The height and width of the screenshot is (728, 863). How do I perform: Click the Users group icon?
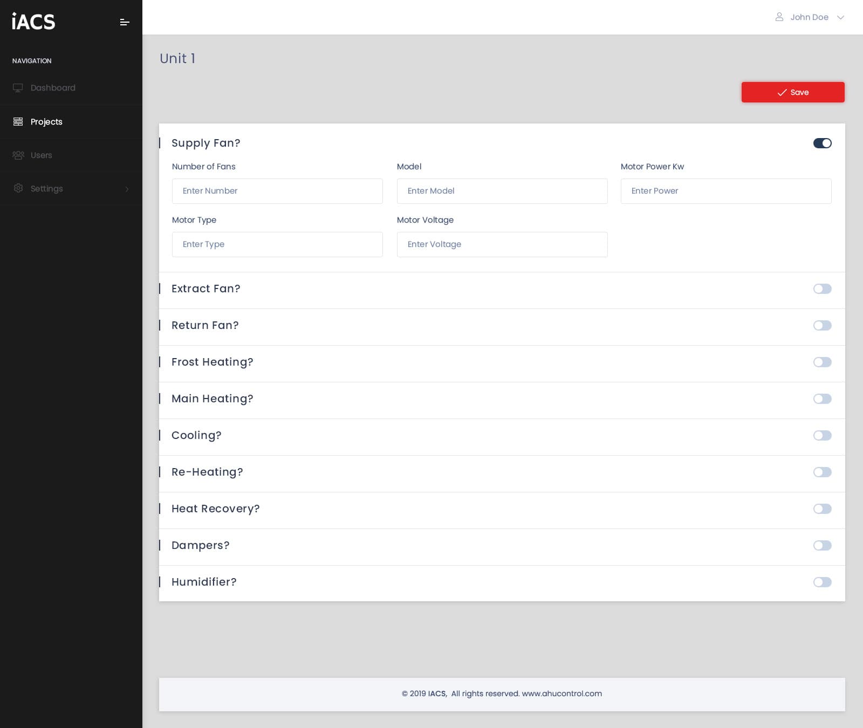pyautogui.click(x=18, y=155)
